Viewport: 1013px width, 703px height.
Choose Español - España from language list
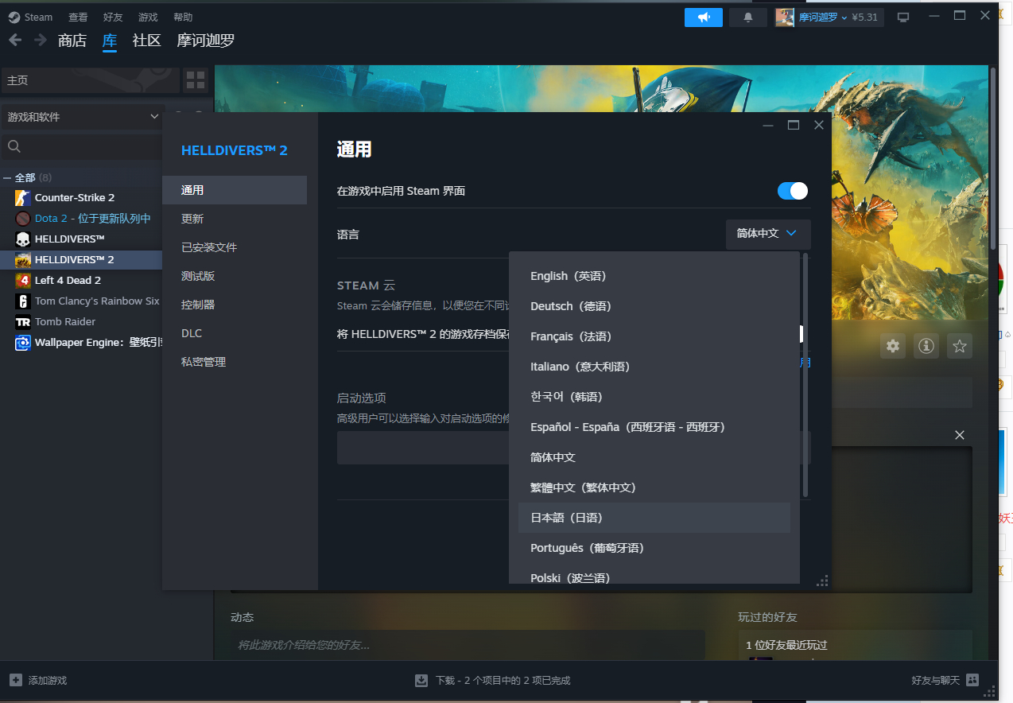tap(654, 427)
